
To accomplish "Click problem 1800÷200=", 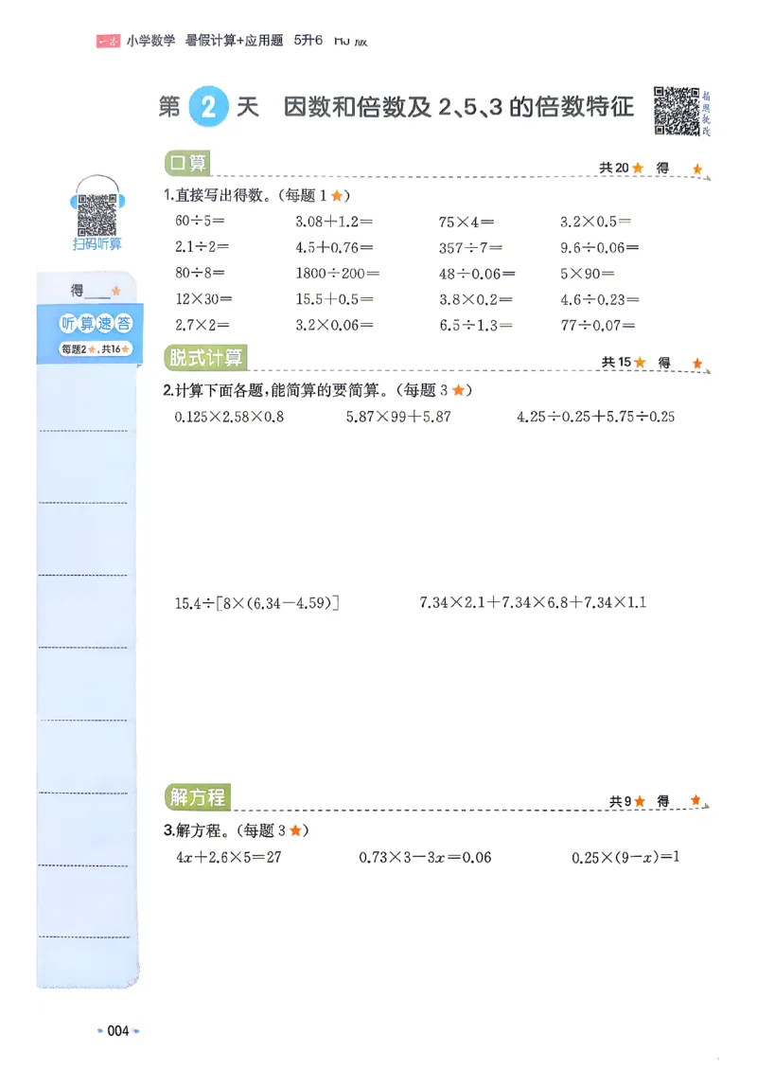I will coord(338,273).
